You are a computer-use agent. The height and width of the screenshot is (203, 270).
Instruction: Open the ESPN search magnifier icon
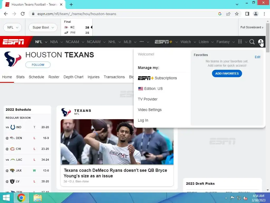pyautogui.click(x=252, y=42)
